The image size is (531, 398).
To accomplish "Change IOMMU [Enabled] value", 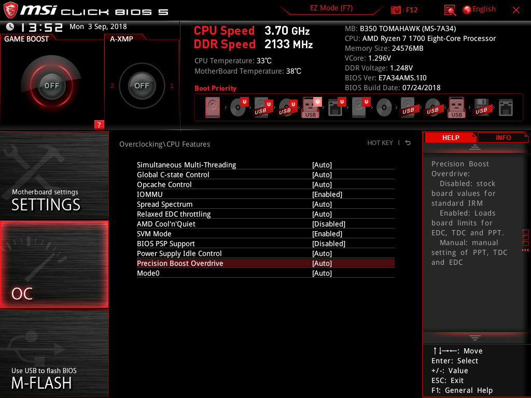I will pos(327,194).
